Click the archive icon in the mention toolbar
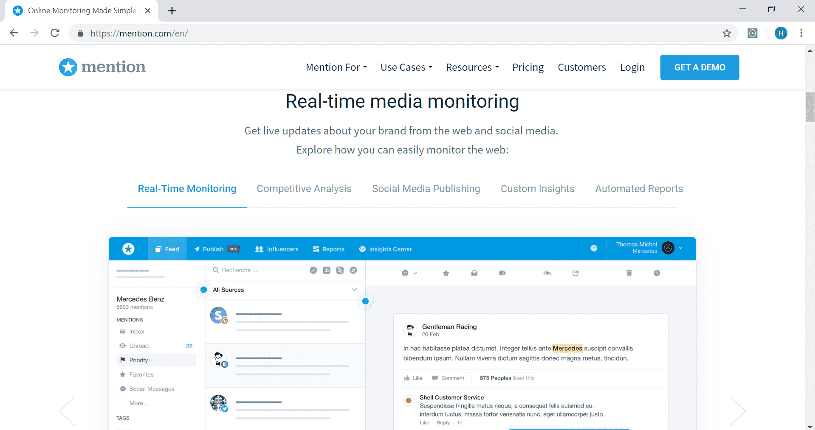This screenshot has height=430, width=815. coord(474,273)
